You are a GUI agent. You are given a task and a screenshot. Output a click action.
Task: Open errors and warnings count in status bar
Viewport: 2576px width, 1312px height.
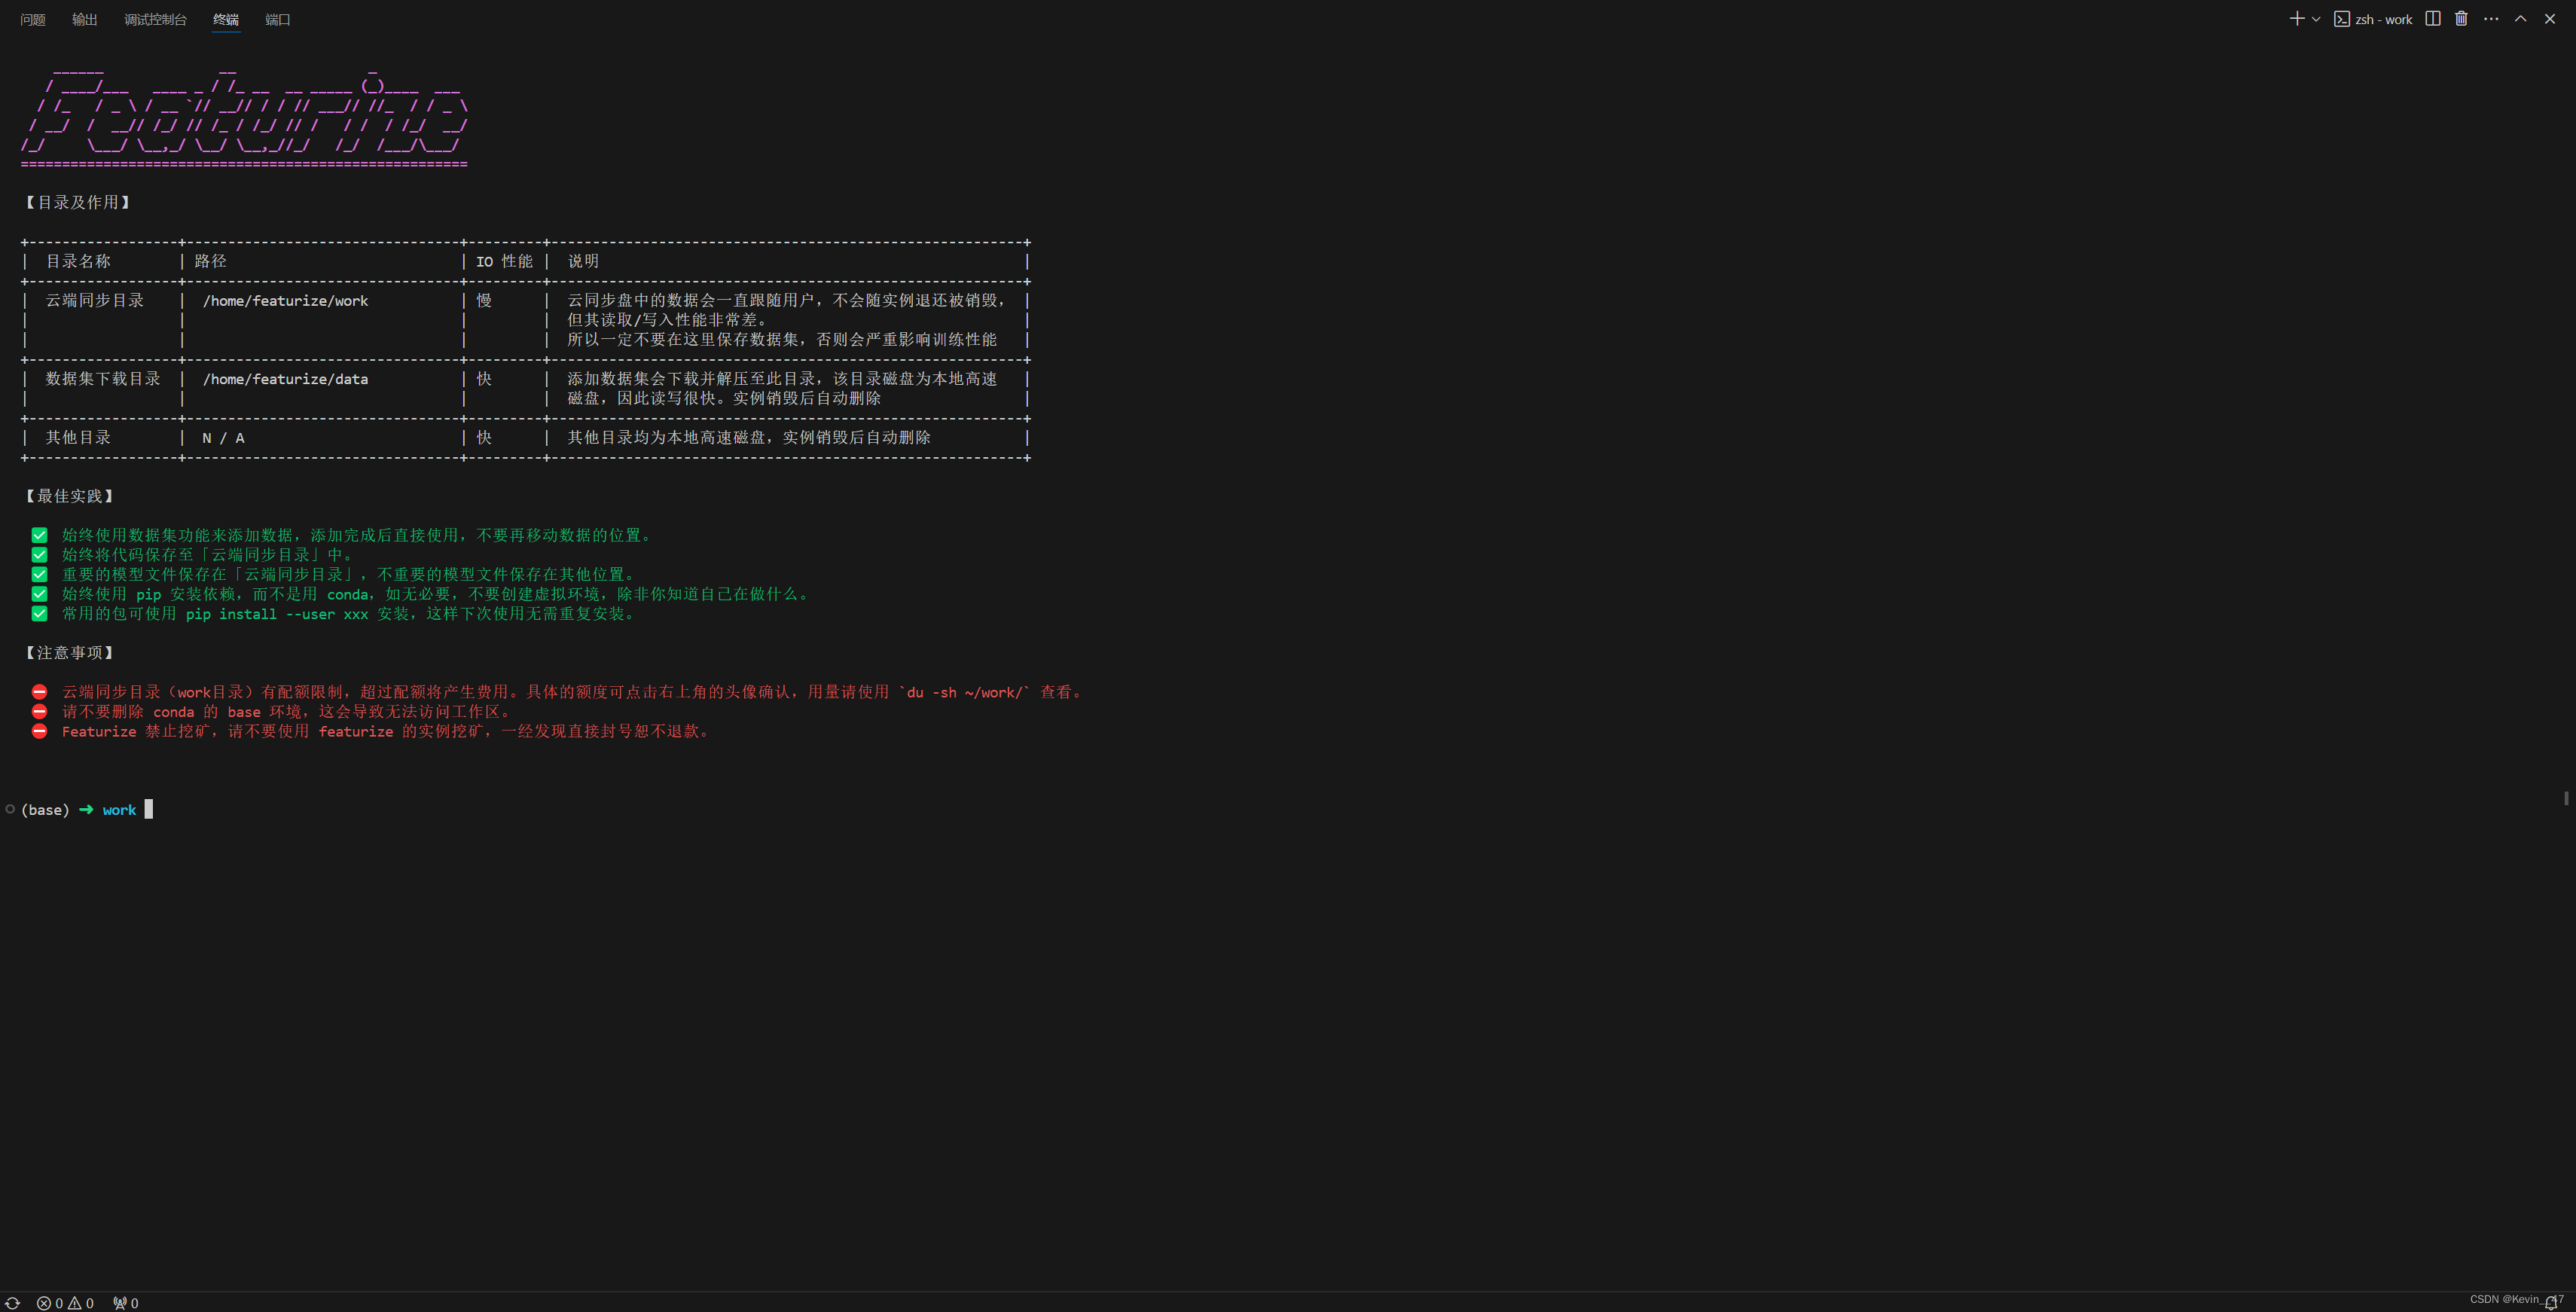point(65,1303)
